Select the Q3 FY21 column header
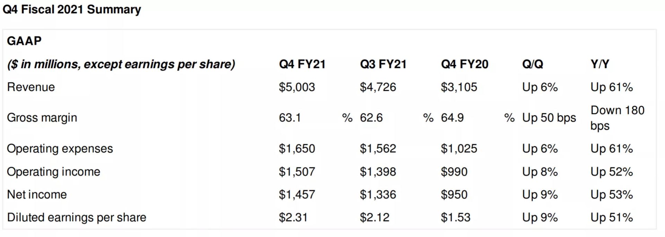Viewport: 665px width, 237px height. [383, 64]
